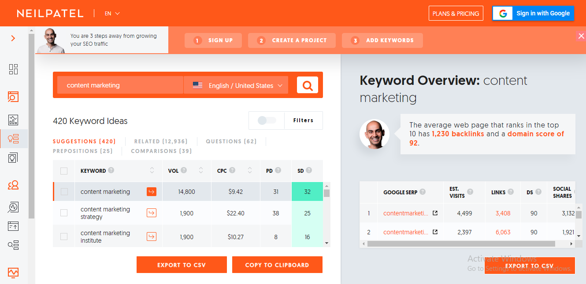Select the Keyword Ideas lightbulb list icon
The image size is (586, 284).
pyautogui.click(x=13, y=139)
